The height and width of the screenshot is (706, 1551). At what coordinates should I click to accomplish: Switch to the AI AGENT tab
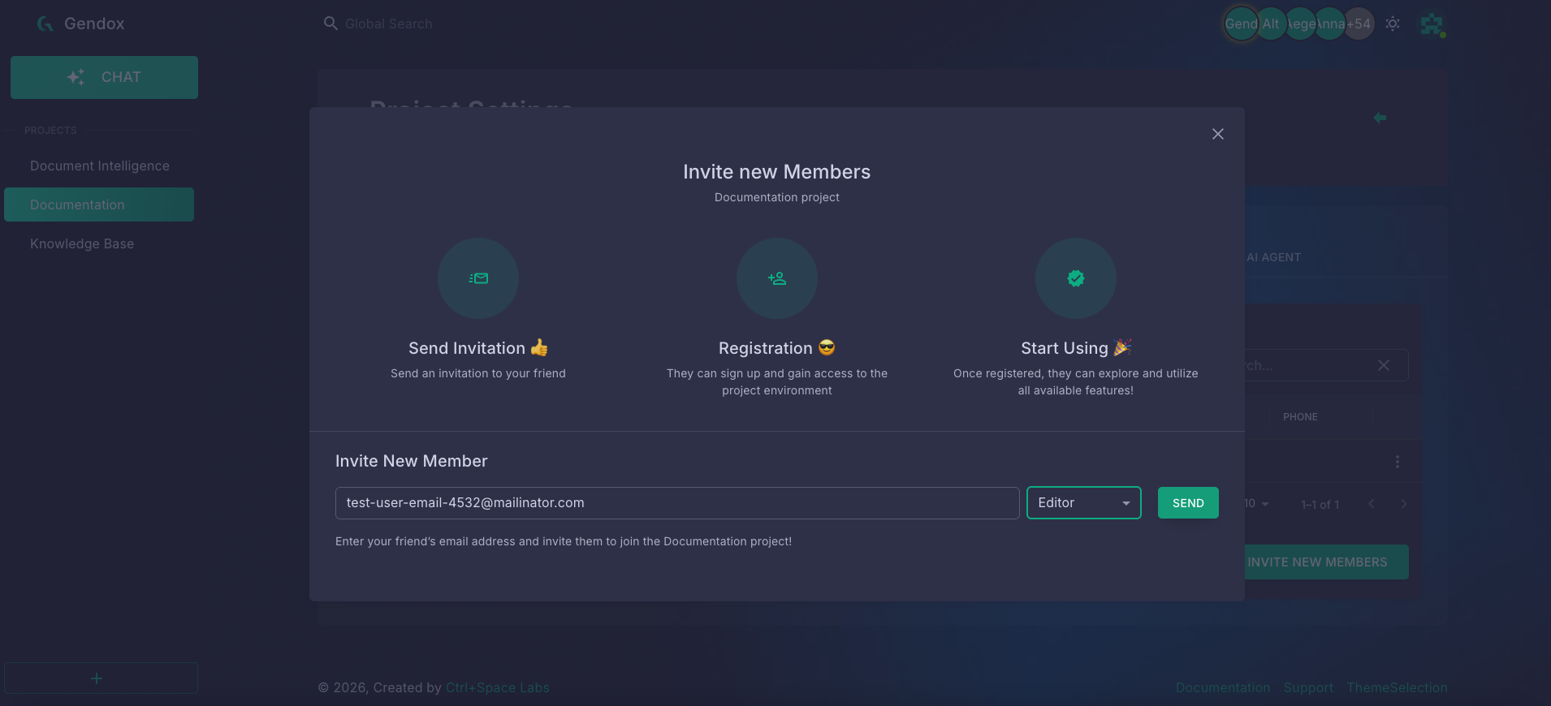click(1273, 257)
